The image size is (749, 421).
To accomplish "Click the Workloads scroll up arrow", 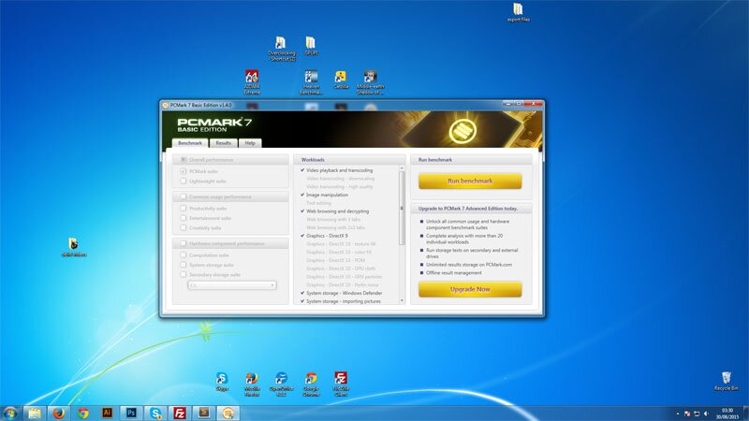I will coord(402,168).
